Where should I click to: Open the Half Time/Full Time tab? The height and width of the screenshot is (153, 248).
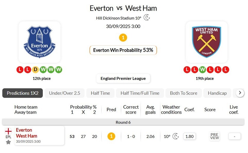click(140, 93)
